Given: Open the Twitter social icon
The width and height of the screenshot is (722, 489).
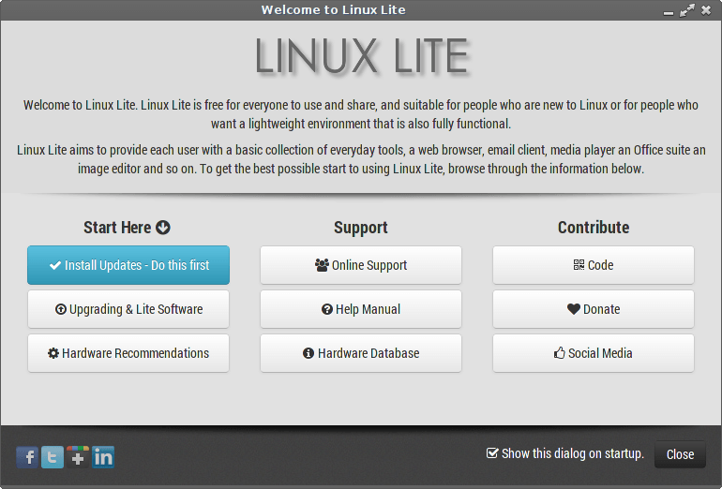Looking at the screenshot, I should pyautogui.click(x=53, y=457).
